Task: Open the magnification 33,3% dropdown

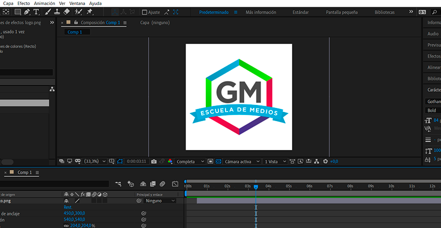Action: tap(95, 161)
